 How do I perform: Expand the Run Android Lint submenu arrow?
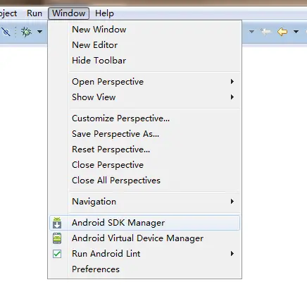tap(232, 254)
